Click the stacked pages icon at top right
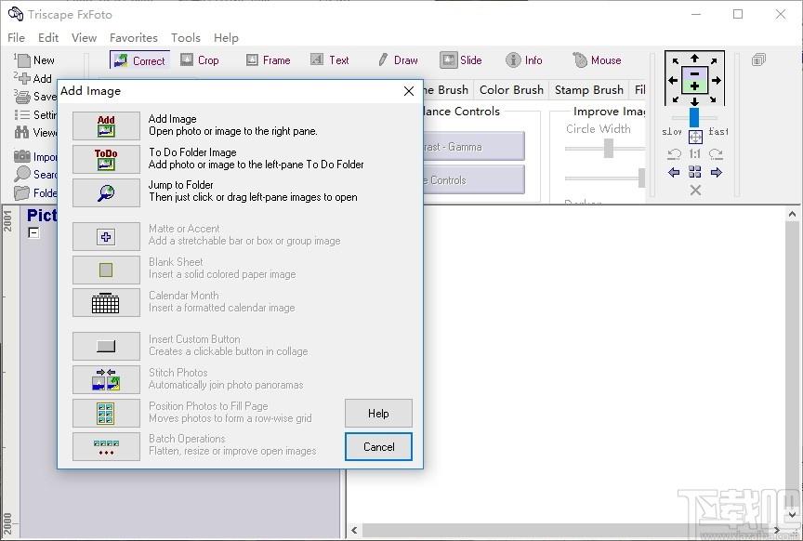Image resolution: width=803 pixels, height=541 pixels. tap(758, 59)
